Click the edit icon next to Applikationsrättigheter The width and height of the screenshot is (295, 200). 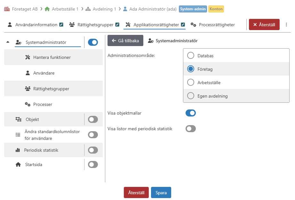pos(183,25)
